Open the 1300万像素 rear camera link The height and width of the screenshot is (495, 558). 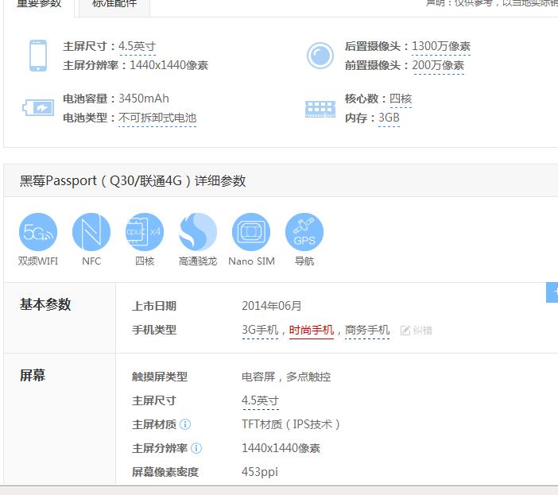(x=441, y=46)
